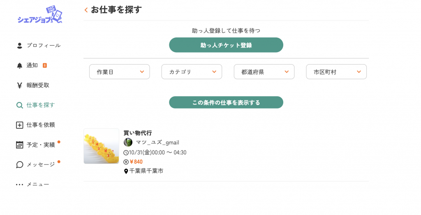
Task: Click the plus-box request job icon
Action: tap(19, 125)
